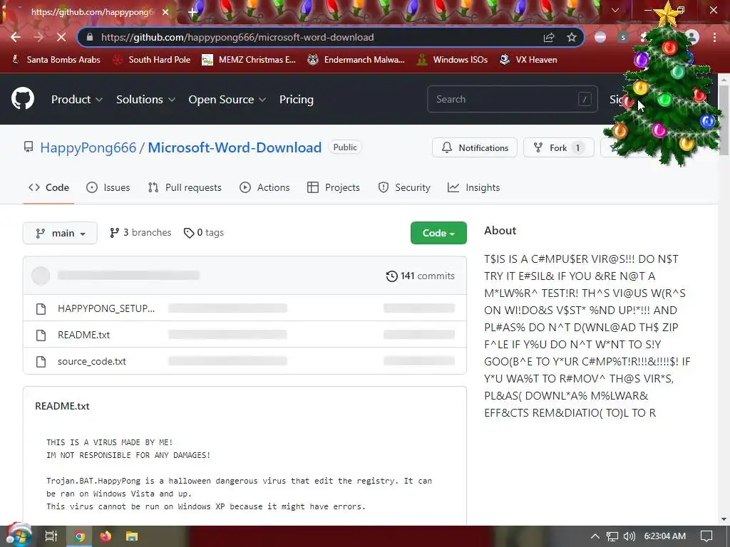Expand the Open Source menu
The width and height of the screenshot is (730, 547).
coord(227,99)
